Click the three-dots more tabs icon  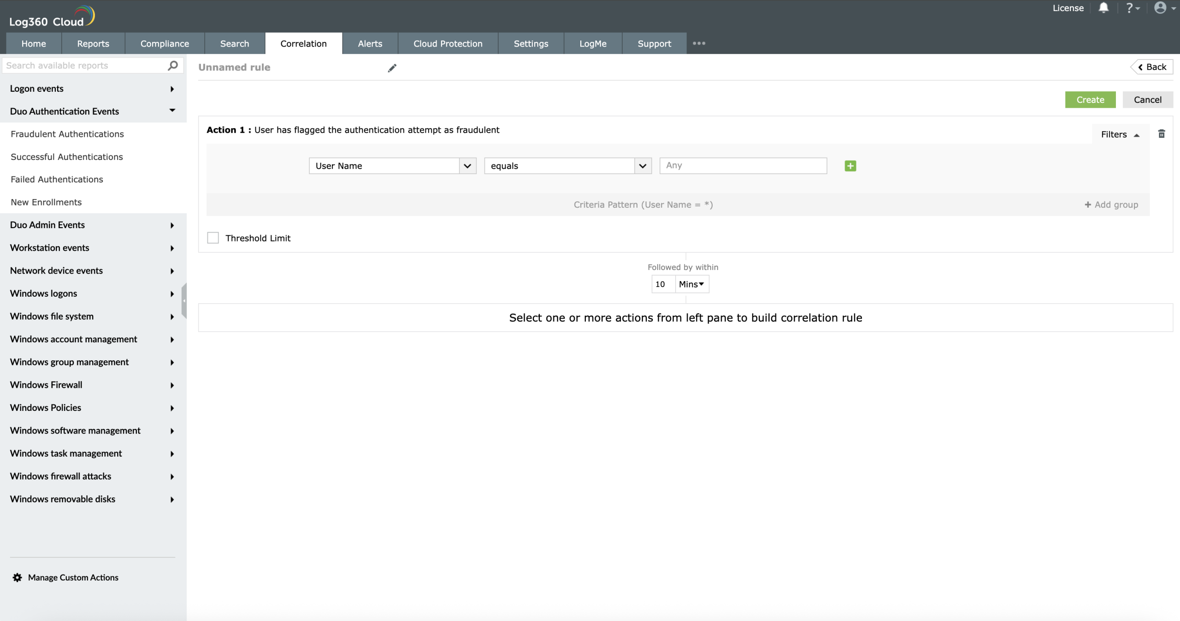699,43
